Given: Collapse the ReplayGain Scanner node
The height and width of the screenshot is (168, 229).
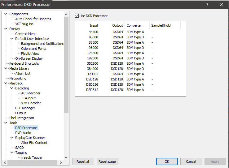Looking at the screenshot, I should pos(12,138).
